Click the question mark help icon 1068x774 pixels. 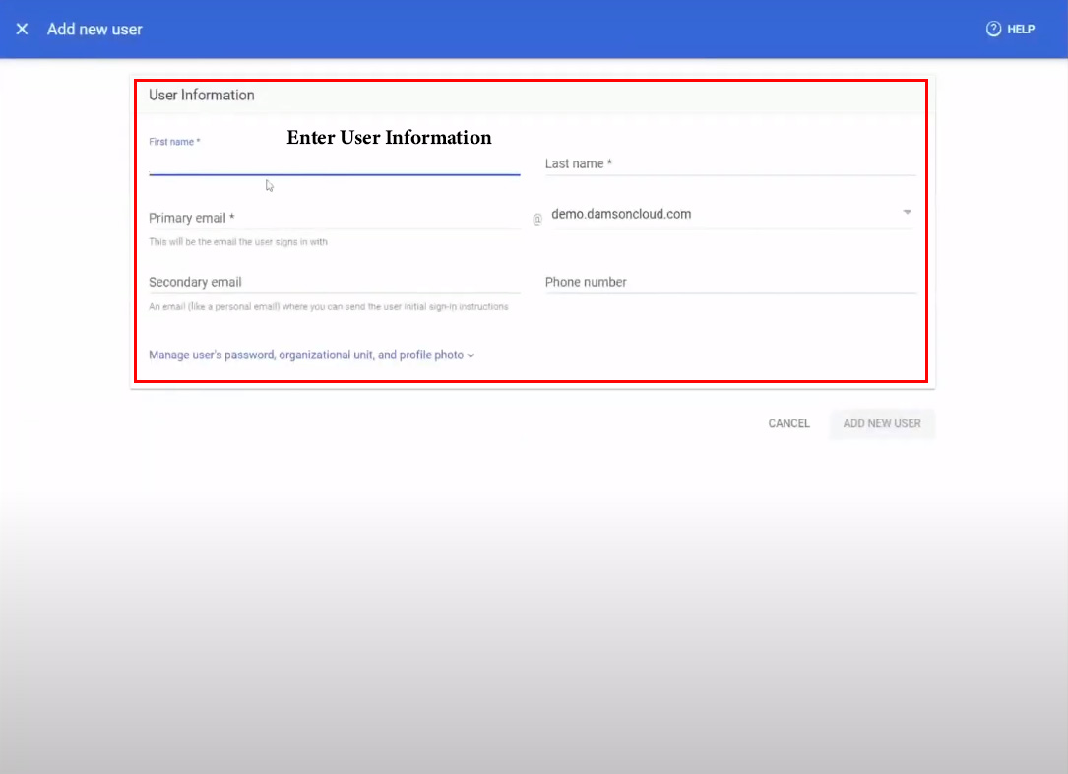pos(993,30)
